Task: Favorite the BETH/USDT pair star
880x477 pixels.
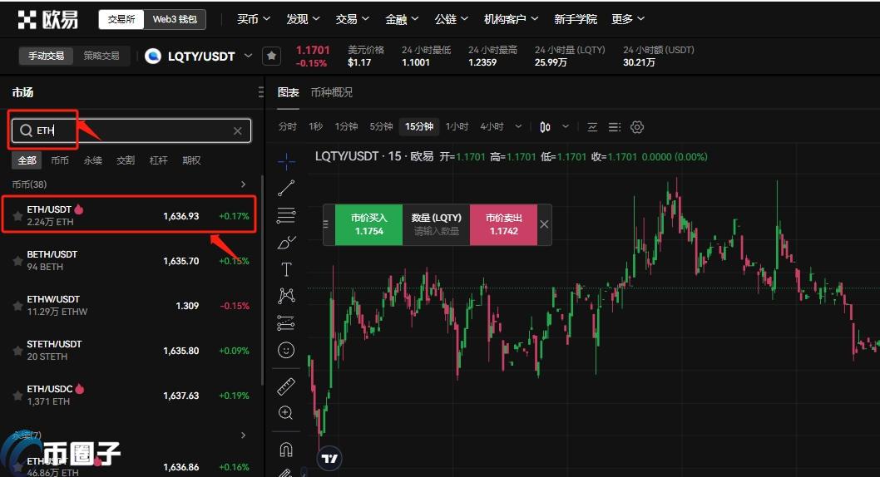Action: click(x=17, y=261)
